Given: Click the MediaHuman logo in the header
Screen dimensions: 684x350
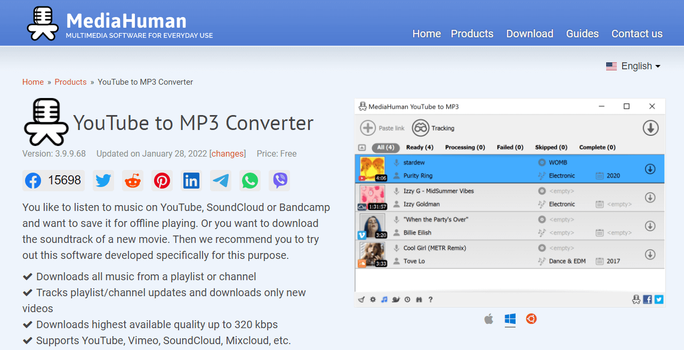Looking at the screenshot, I should [43, 23].
